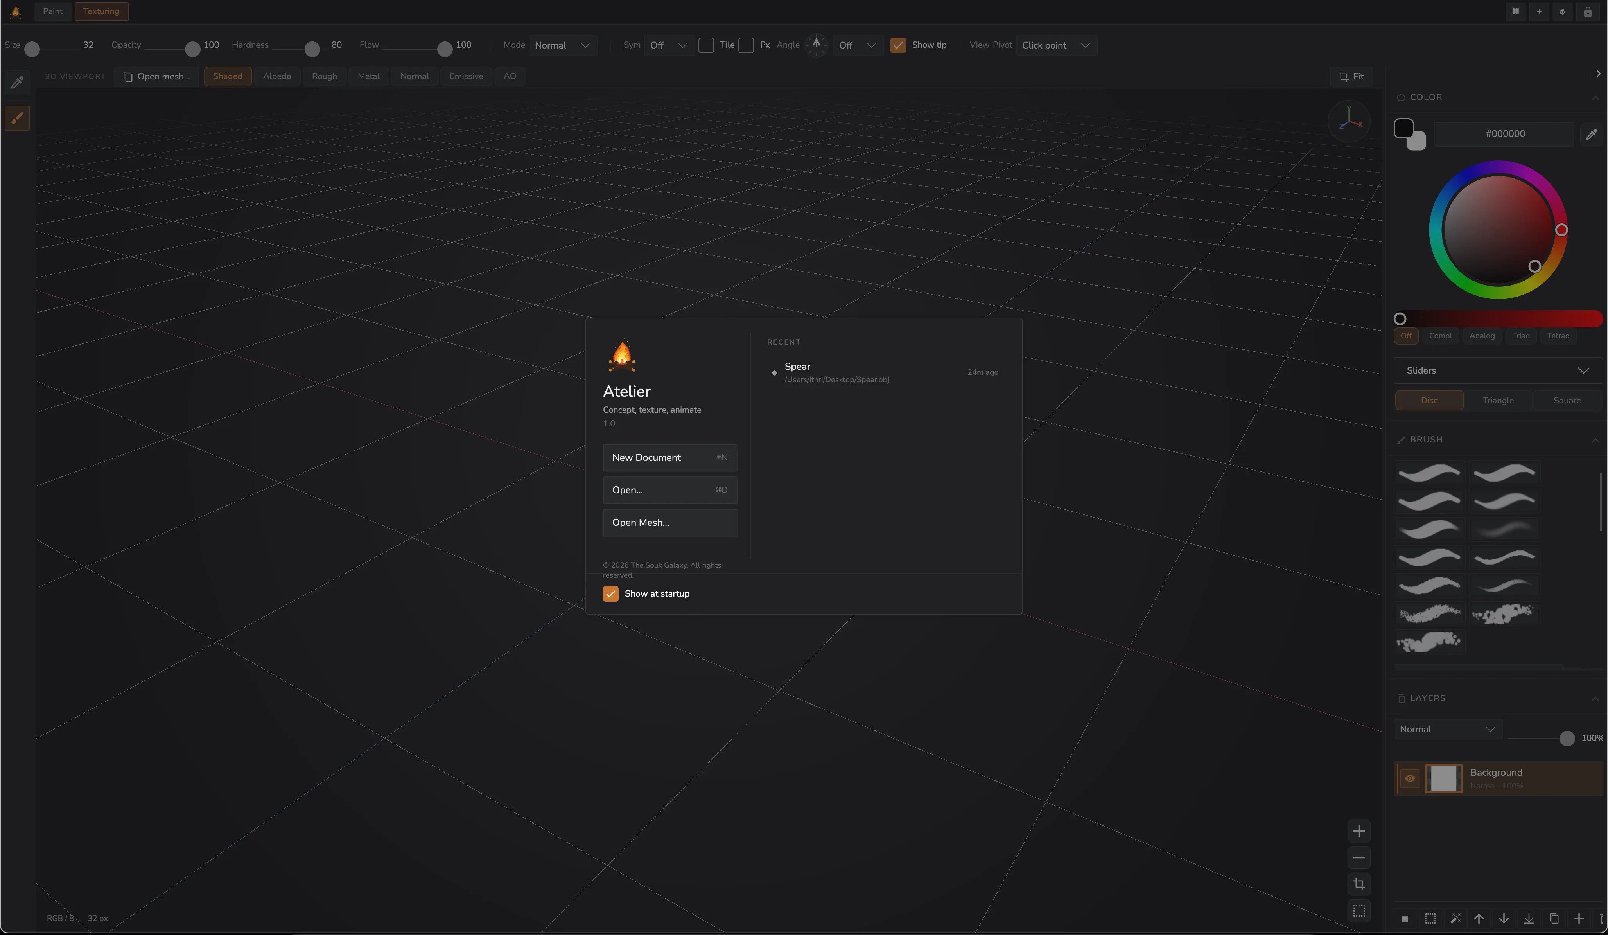The height and width of the screenshot is (935, 1608).
Task: Select the Rough viewport channel tab
Action: [324, 76]
